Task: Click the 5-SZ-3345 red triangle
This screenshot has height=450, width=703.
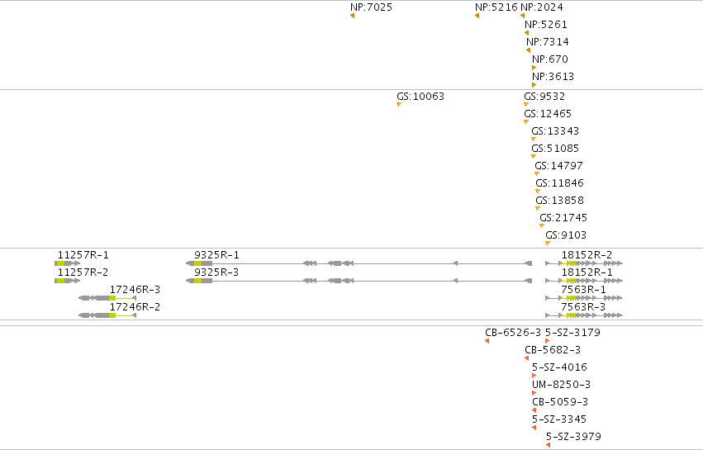Action: 534,428
